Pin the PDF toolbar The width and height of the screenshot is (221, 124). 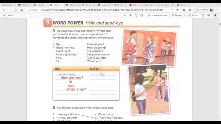215,15
